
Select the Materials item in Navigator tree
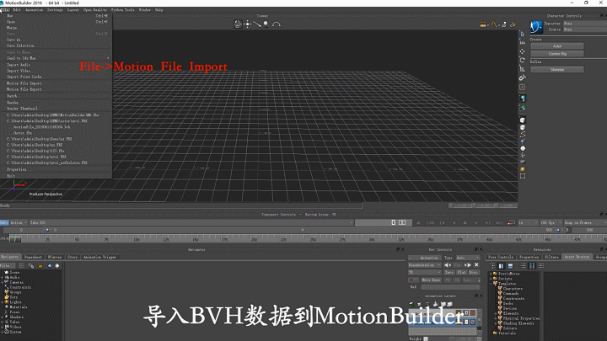19,307
